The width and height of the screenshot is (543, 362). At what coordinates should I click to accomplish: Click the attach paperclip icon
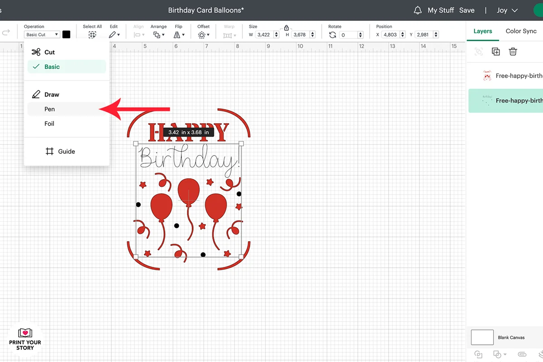coord(522,354)
